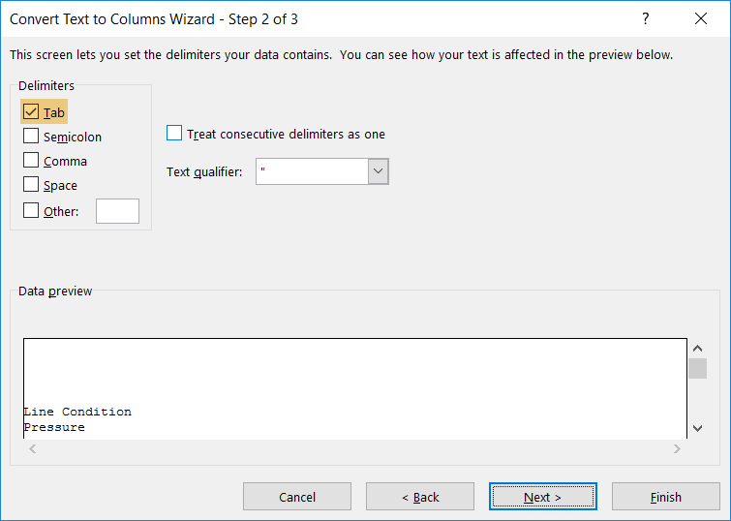Click the preview horizontal scroll left arrow
Image resolution: width=731 pixels, height=521 pixels.
click(33, 448)
